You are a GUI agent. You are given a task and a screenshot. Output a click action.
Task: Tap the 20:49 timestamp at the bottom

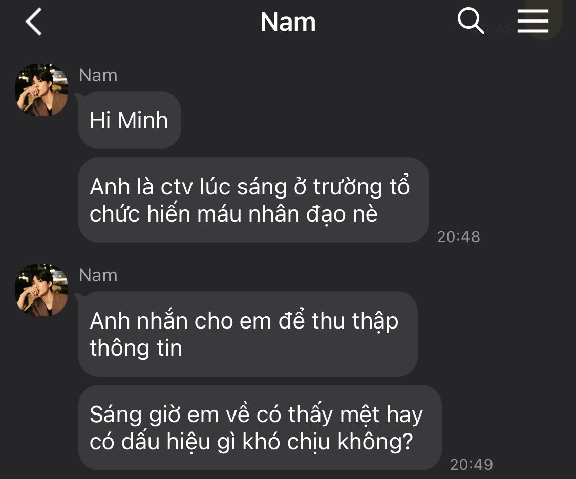coord(472,465)
